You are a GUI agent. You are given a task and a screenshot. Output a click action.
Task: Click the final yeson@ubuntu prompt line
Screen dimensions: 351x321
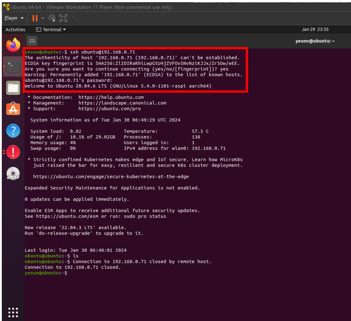46,273
